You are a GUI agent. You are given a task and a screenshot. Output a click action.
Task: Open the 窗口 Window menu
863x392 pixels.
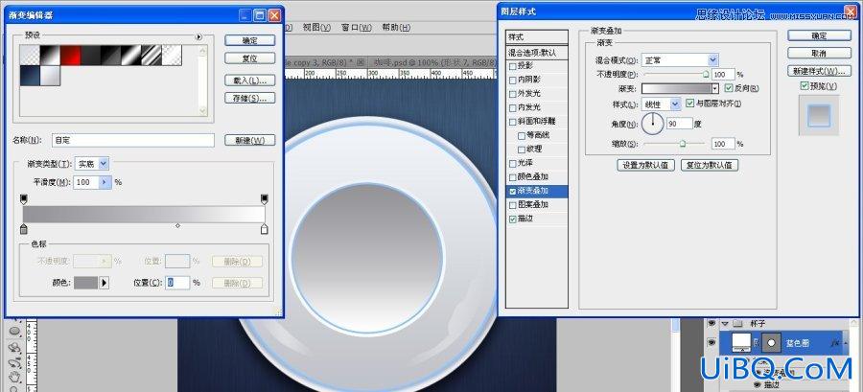pos(357,27)
